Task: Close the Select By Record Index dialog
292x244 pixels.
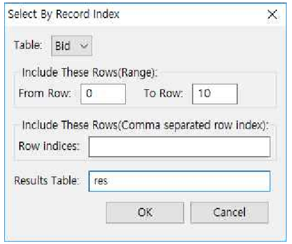Action: pos(272,14)
